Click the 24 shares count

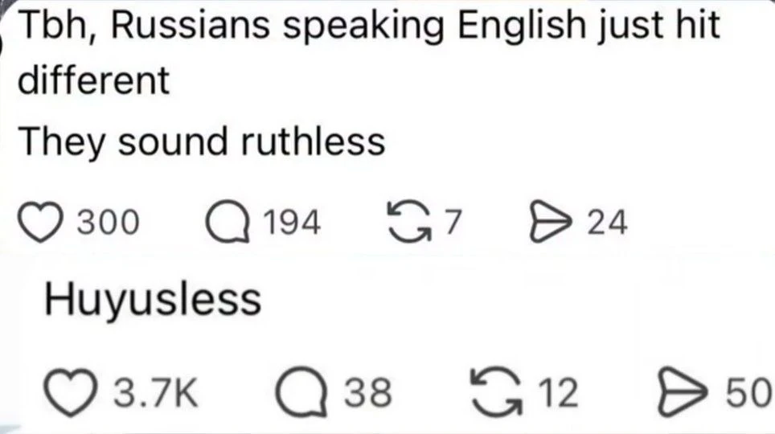(x=608, y=222)
